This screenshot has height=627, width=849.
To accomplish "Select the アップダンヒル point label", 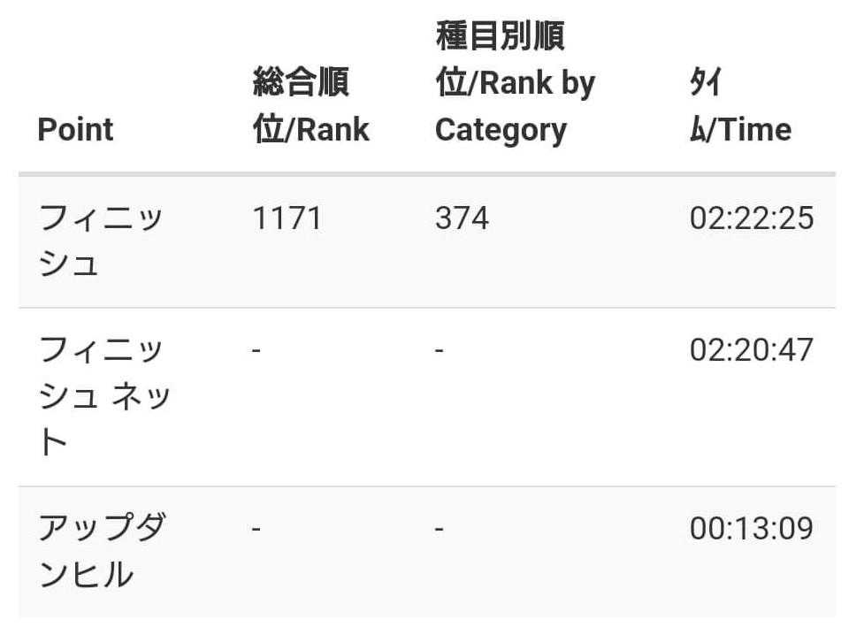I will (x=100, y=552).
